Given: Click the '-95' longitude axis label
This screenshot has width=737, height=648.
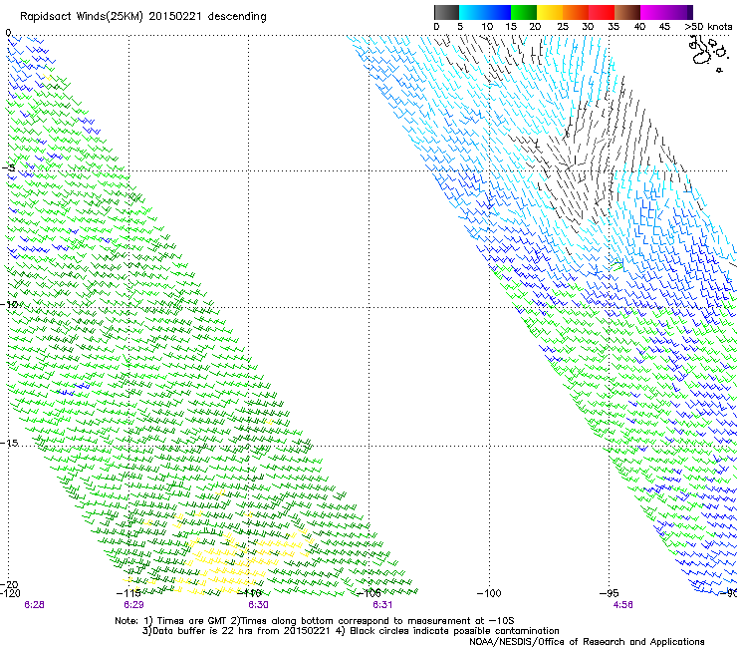Looking at the screenshot, I should [610, 593].
